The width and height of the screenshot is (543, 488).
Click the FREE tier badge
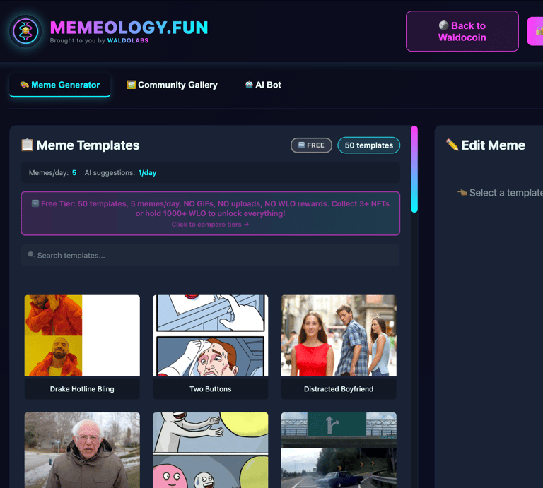click(311, 145)
